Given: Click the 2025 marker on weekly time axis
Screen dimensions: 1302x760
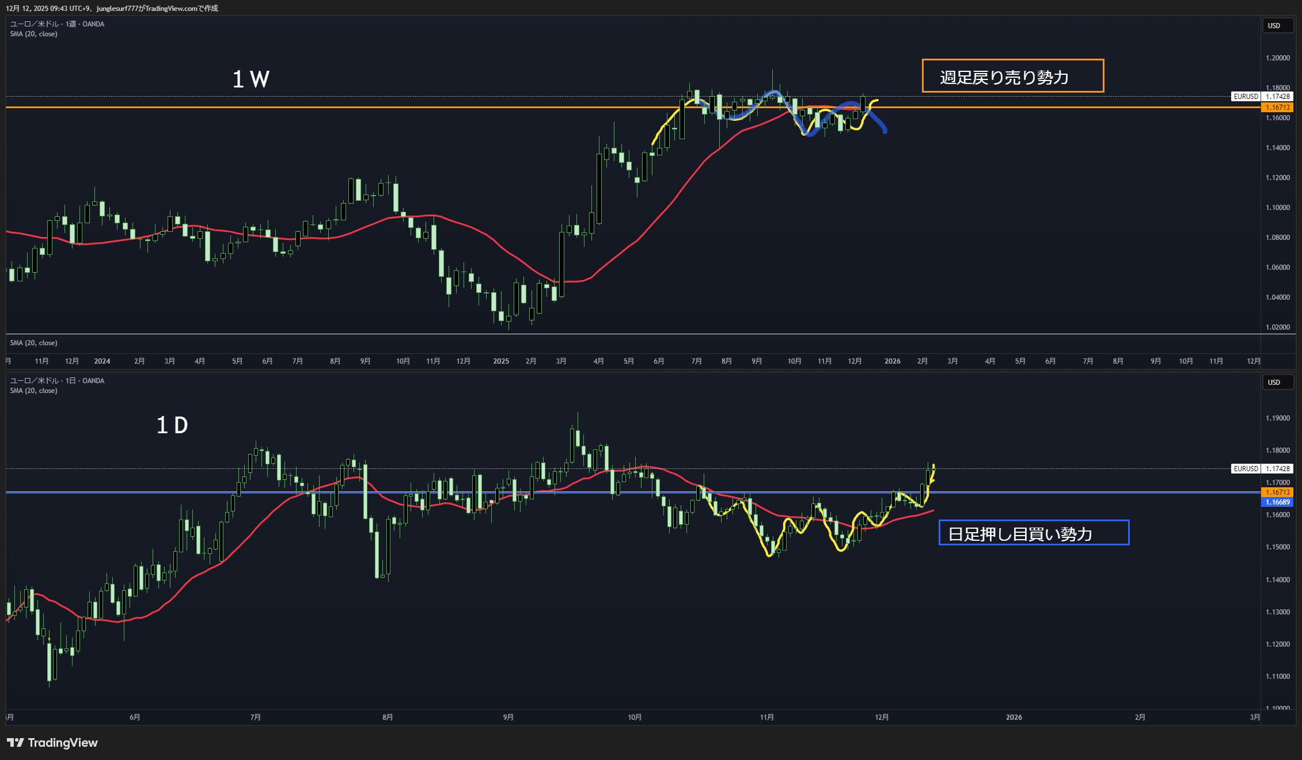Looking at the screenshot, I should [x=500, y=361].
